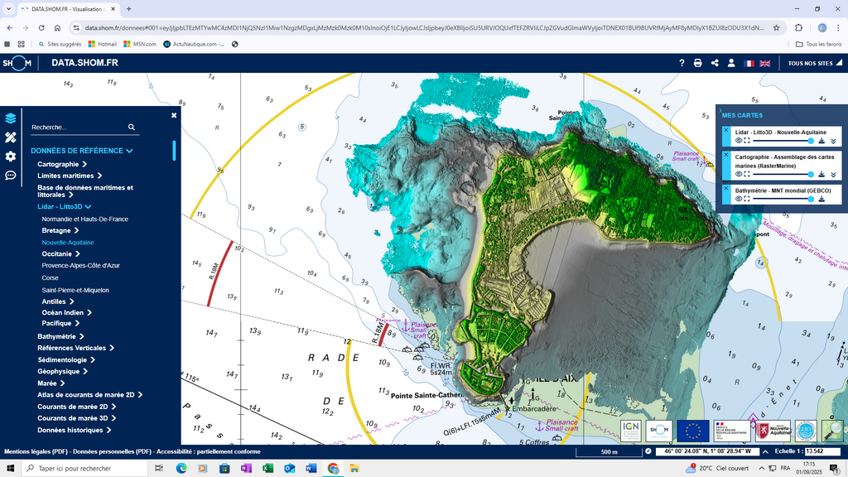Open the ActuNautique.com bookmark
This screenshot has width=848, height=477.
(194, 45)
